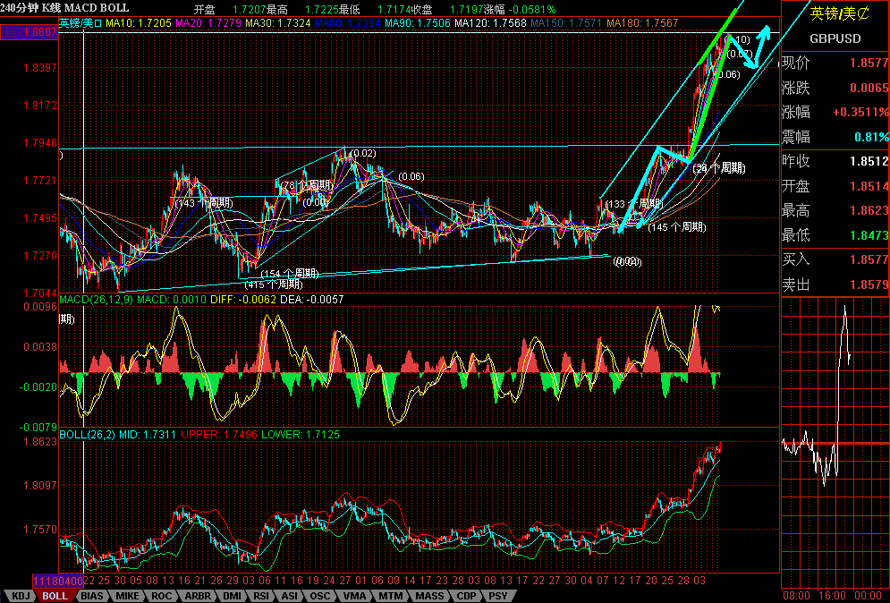Open the BIAS indicator tab
Screen dimensions: 890x603
92,596
